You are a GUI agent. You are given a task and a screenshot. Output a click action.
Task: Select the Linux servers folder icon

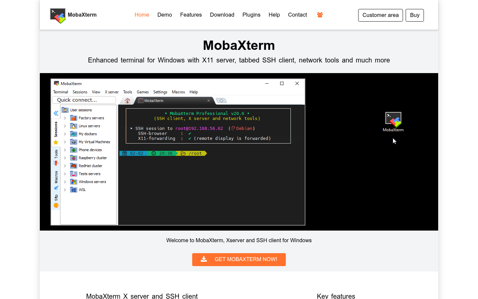point(74,126)
